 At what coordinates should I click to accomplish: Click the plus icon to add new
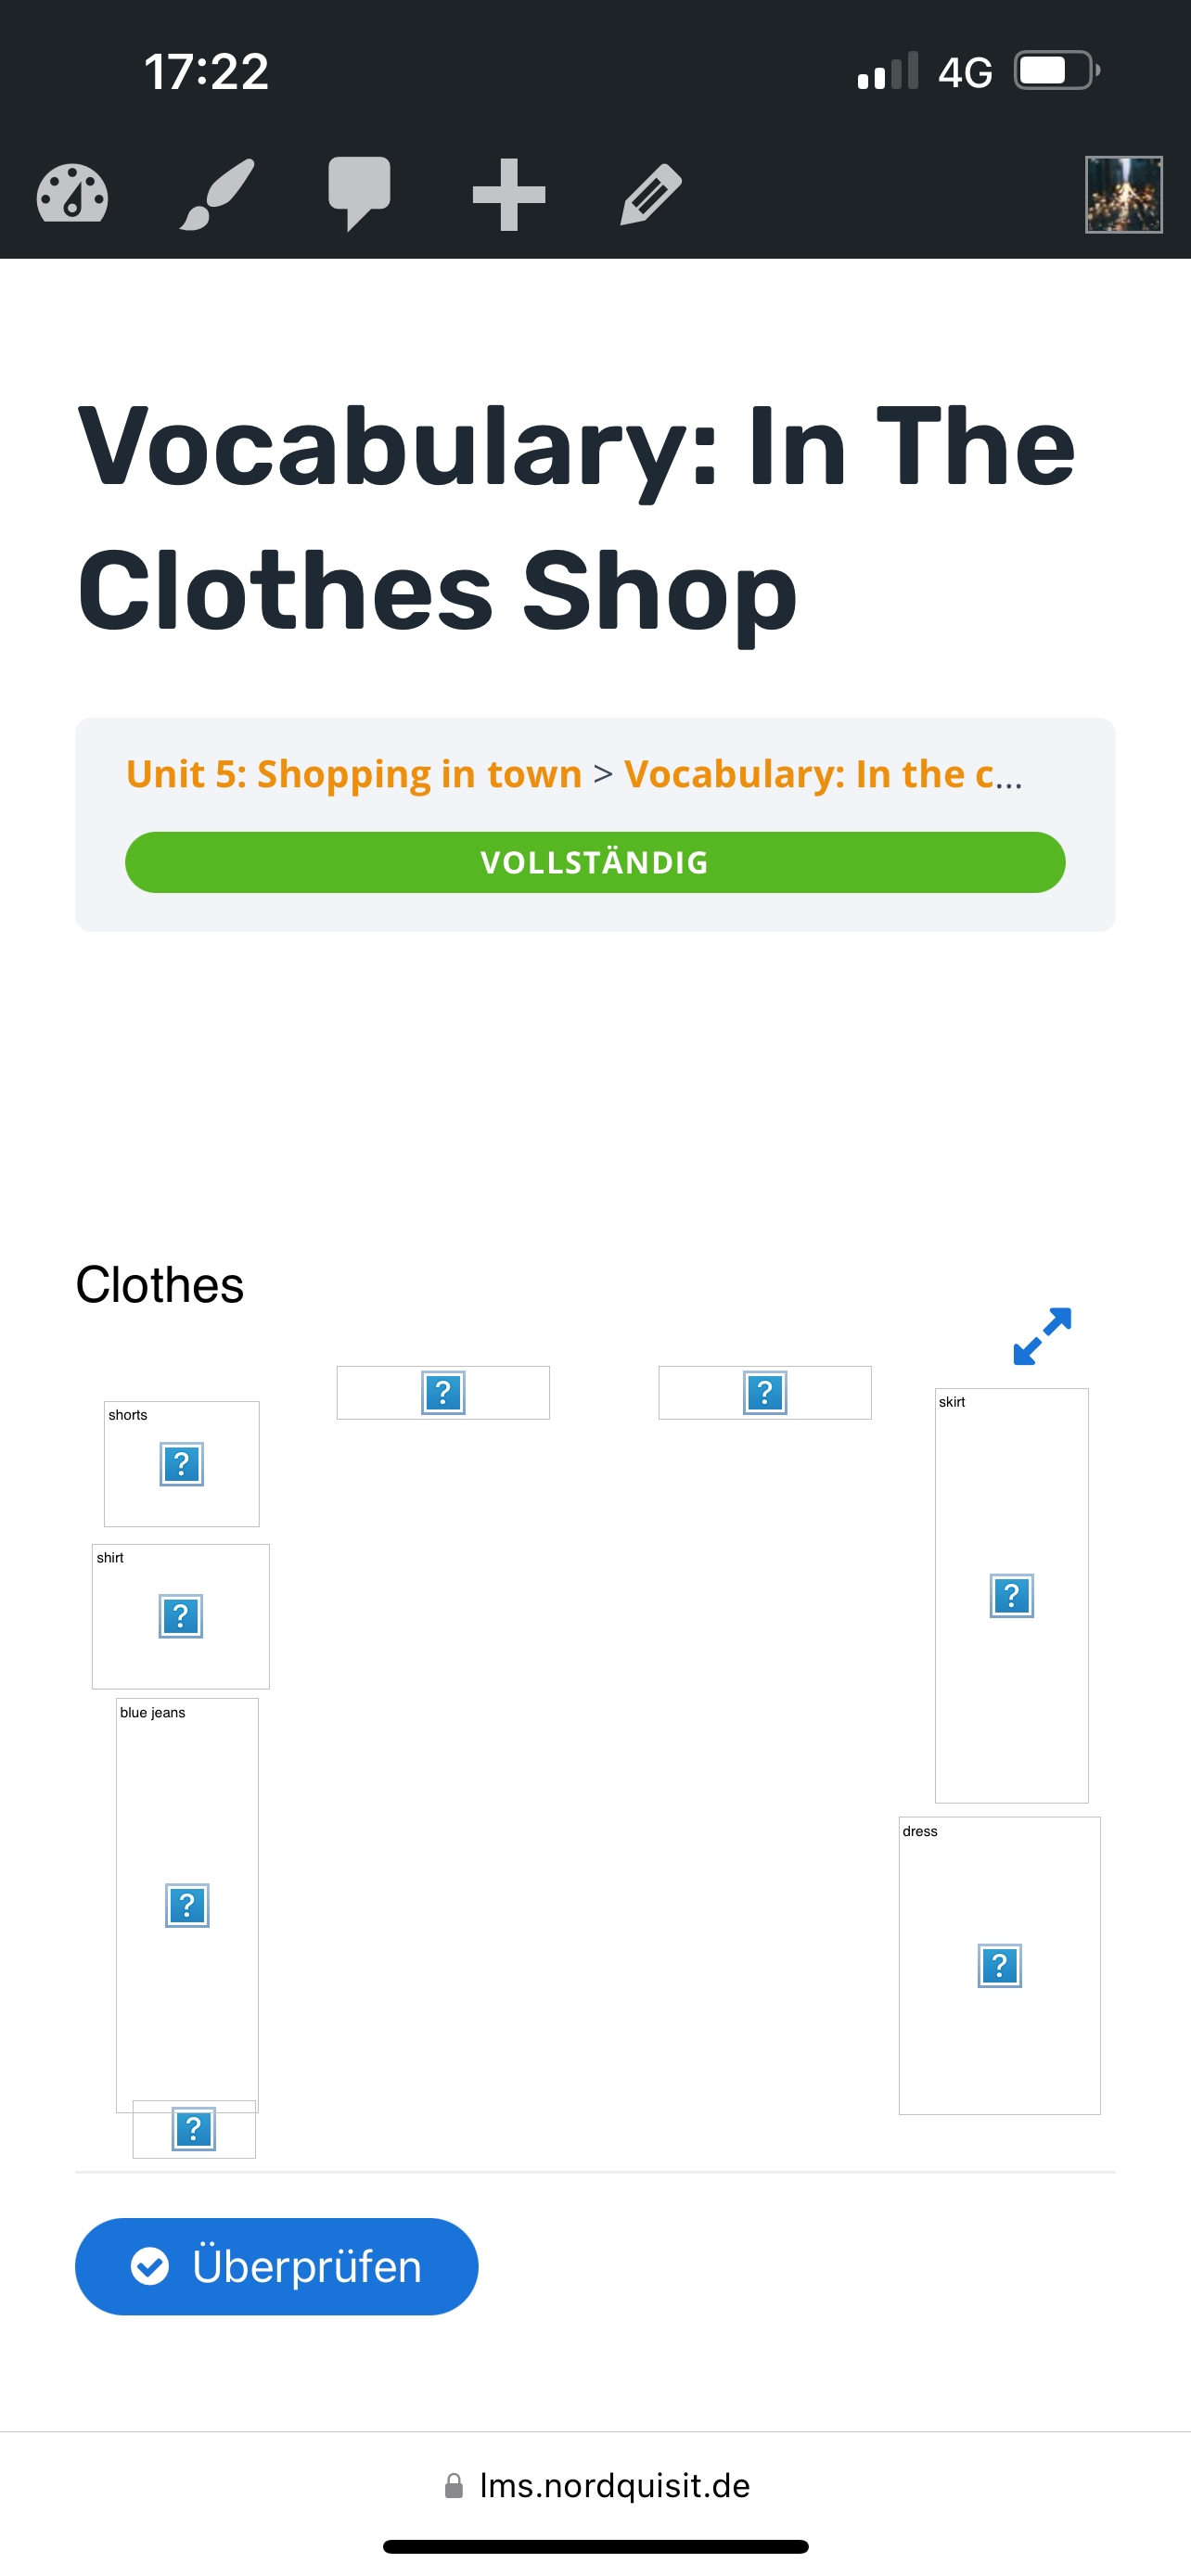click(508, 194)
